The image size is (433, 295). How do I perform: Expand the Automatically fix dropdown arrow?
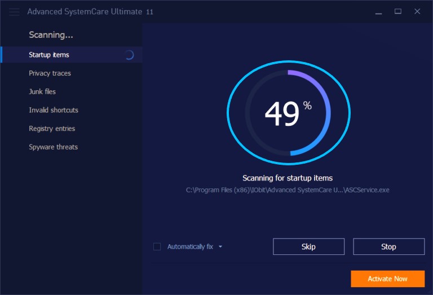(220, 246)
